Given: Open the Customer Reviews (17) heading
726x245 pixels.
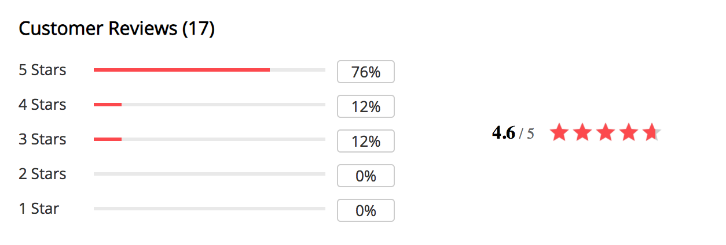Looking at the screenshot, I should coord(117,28).
